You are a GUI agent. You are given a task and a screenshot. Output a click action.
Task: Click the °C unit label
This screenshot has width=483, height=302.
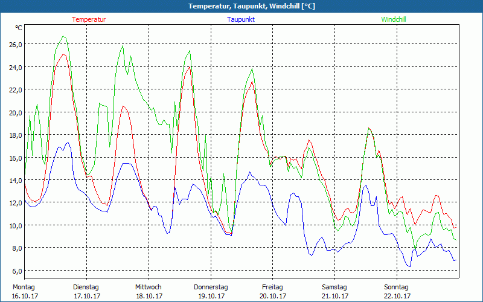19,28
